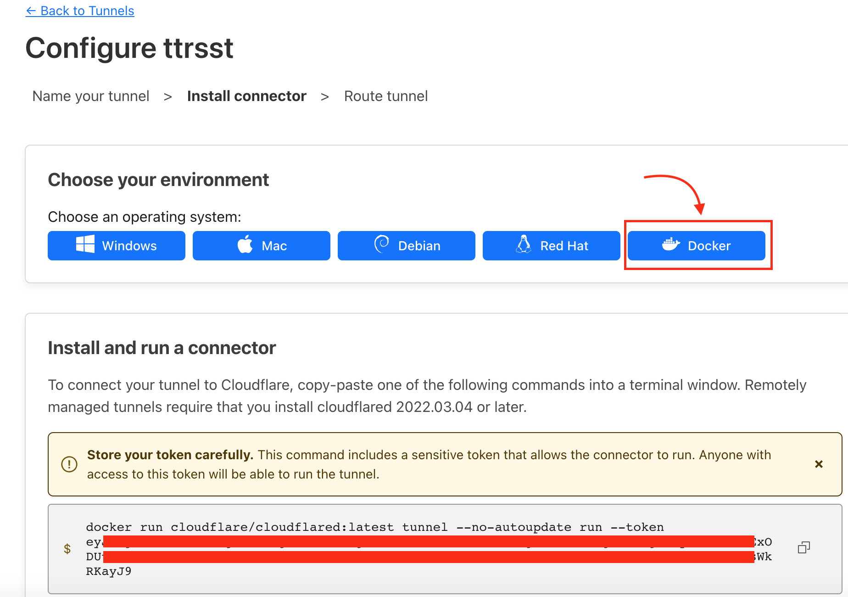
Task: Dismiss the token warning banner
Action: 819,464
